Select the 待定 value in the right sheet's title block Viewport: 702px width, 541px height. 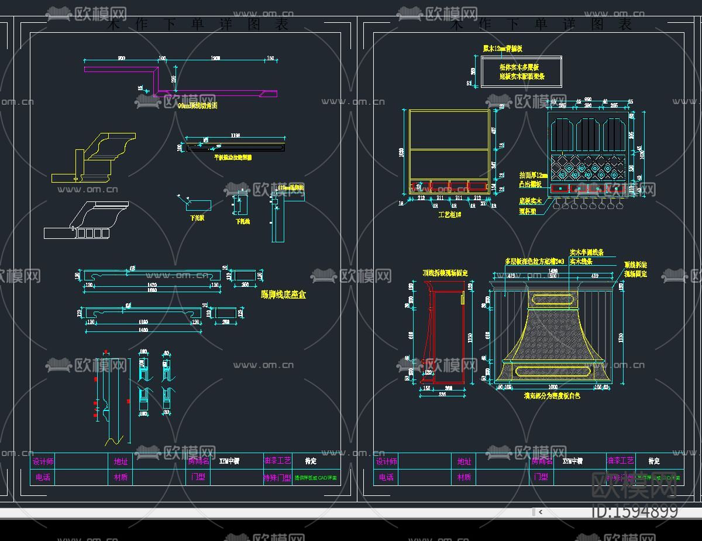point(654,461)
